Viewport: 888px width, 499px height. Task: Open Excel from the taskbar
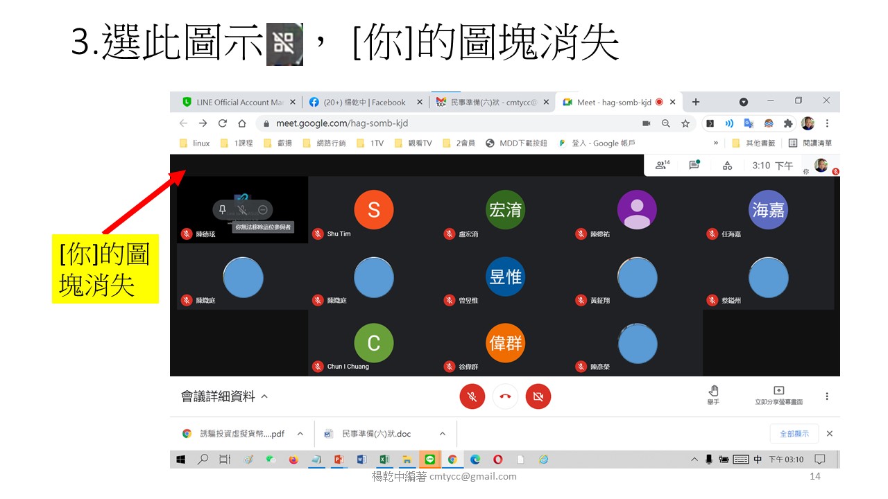click(384, 459)
